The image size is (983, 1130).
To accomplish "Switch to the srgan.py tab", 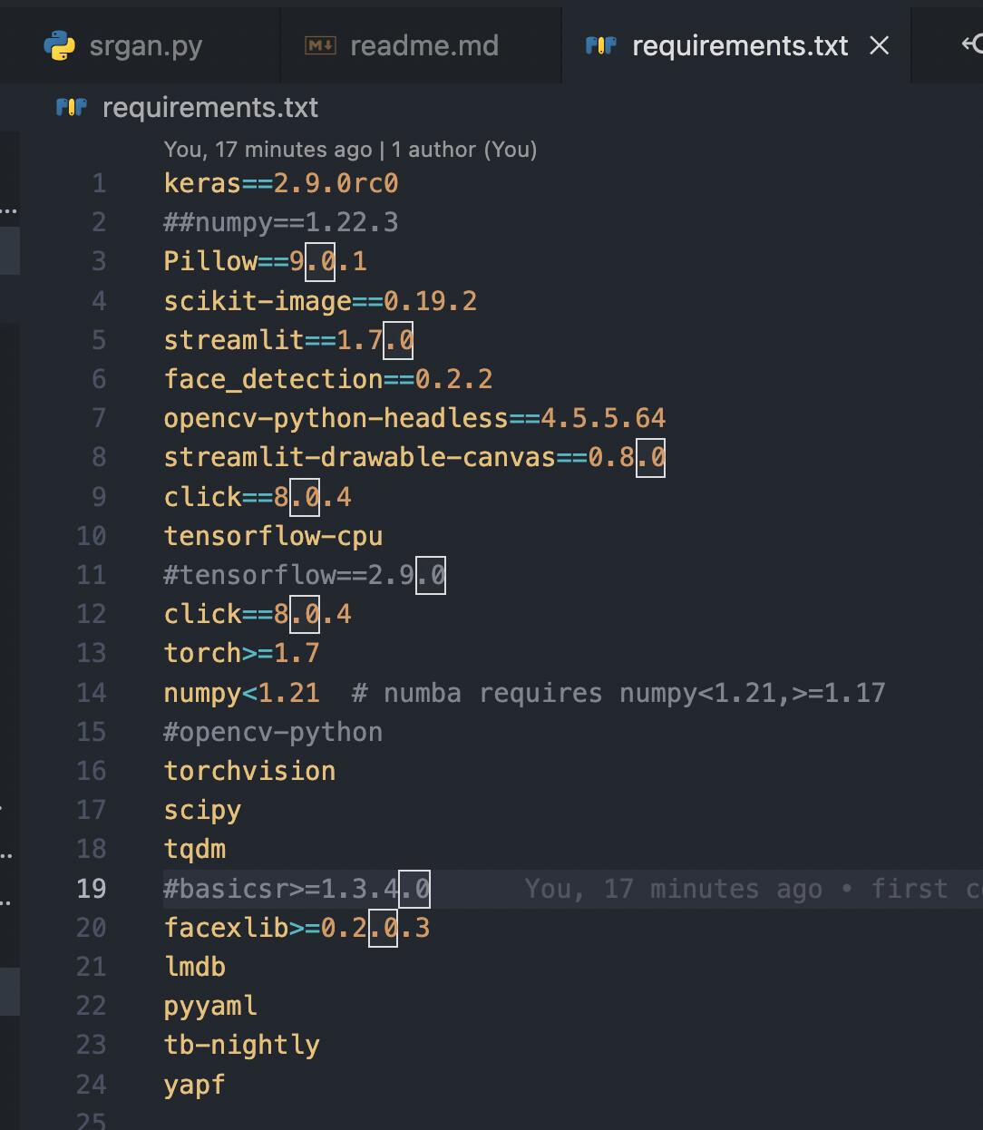I will point(140,45).
